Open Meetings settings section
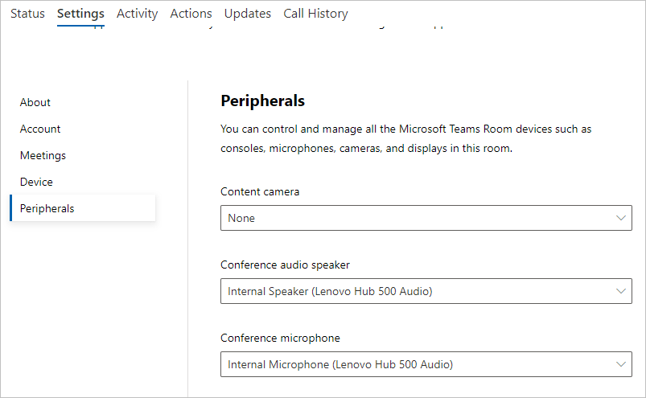The image size is (646, 398). point(43,155)
